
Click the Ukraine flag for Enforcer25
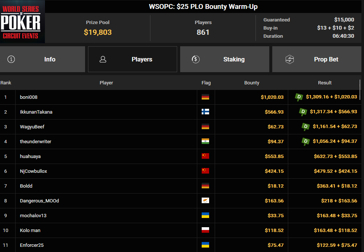pos(205,245)
